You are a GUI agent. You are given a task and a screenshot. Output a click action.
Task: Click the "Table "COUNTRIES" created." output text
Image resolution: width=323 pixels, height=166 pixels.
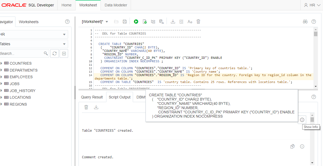(107, 130)
